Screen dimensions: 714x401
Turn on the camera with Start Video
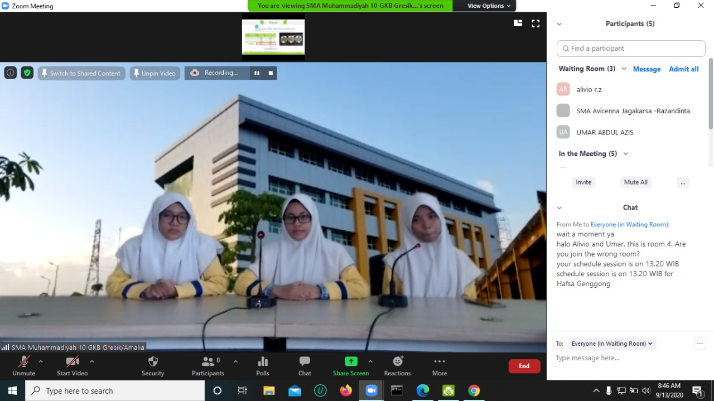point(72,365)
